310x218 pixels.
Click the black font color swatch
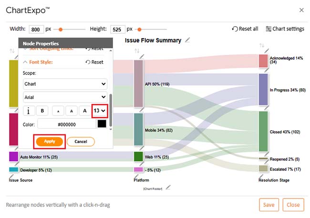click(x=102, y=124)
